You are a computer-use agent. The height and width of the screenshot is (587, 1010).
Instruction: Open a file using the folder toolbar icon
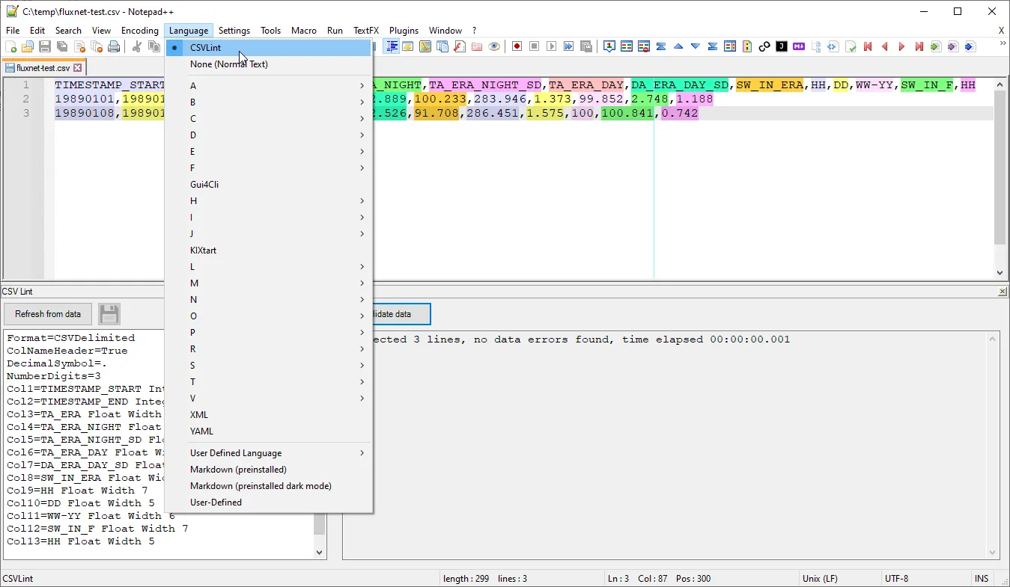click(x=27, y=46)
